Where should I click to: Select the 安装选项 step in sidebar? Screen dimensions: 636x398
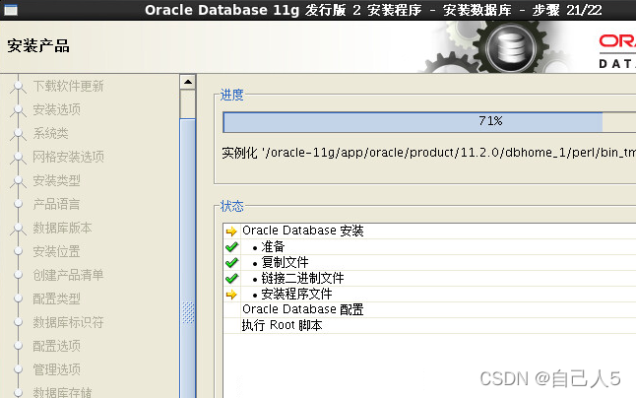tap(56, 109)
